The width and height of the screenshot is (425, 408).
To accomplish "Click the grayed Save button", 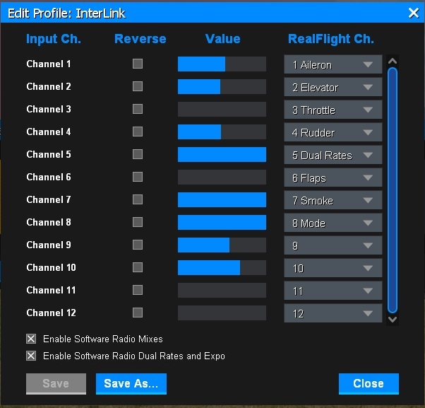I will tap(56, 383).
